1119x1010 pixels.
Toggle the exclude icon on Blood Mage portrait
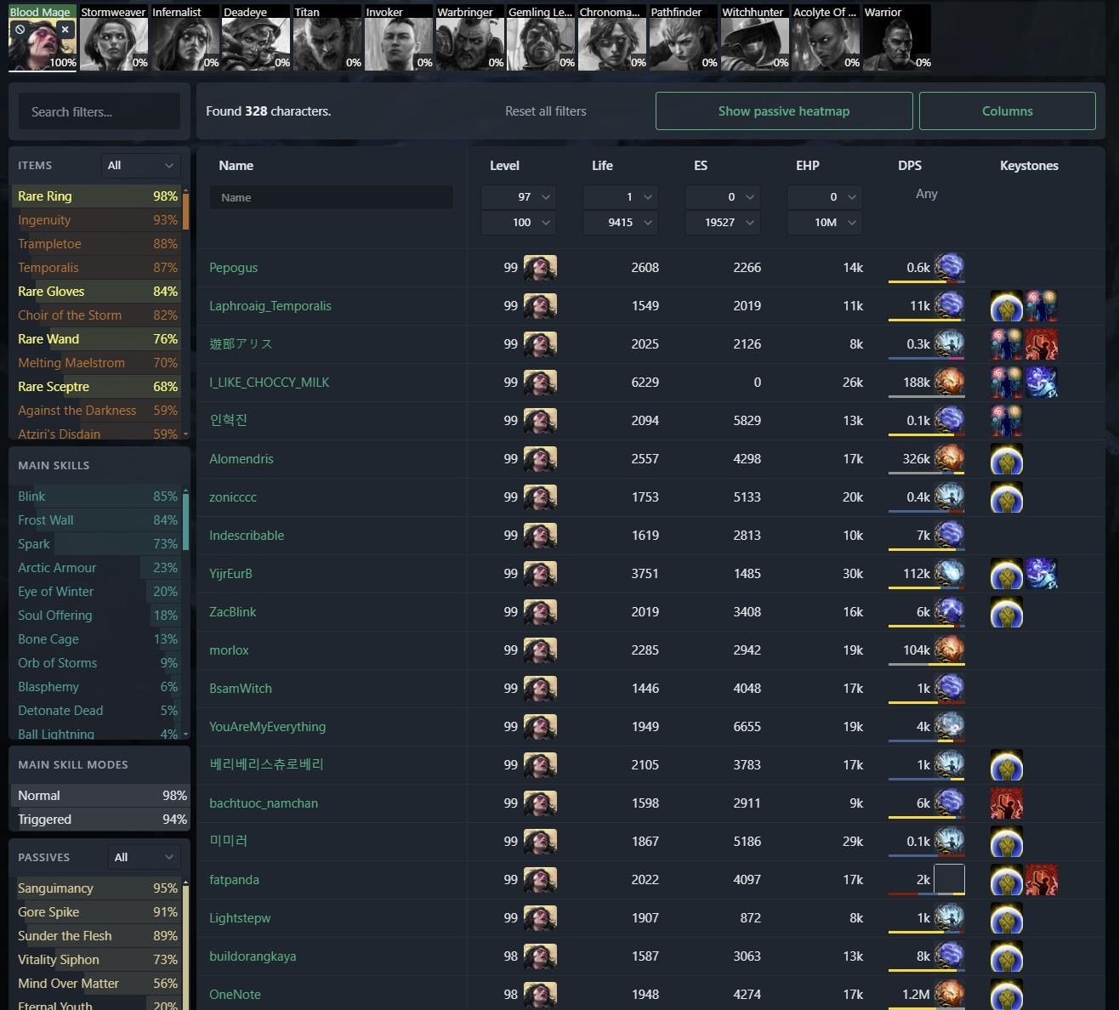[20, 30]
